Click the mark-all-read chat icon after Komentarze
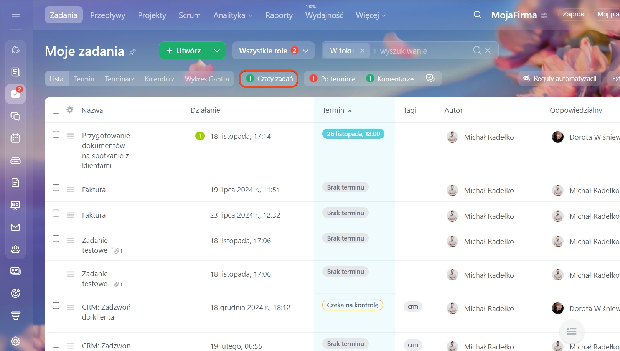 pos(430,79)
